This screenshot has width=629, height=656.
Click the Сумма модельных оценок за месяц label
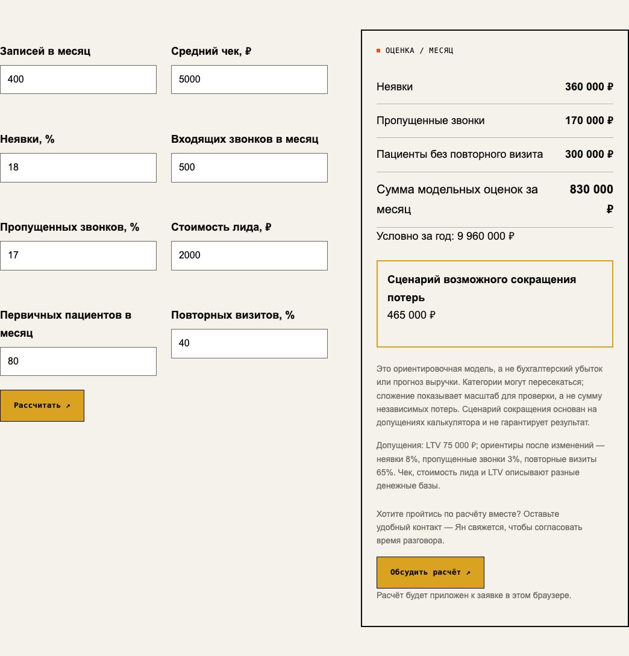(457, 199)
